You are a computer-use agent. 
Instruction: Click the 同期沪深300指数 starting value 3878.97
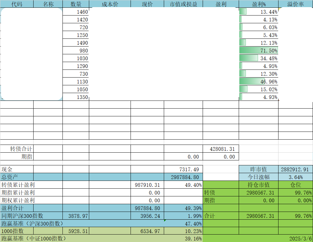[76, 216]
